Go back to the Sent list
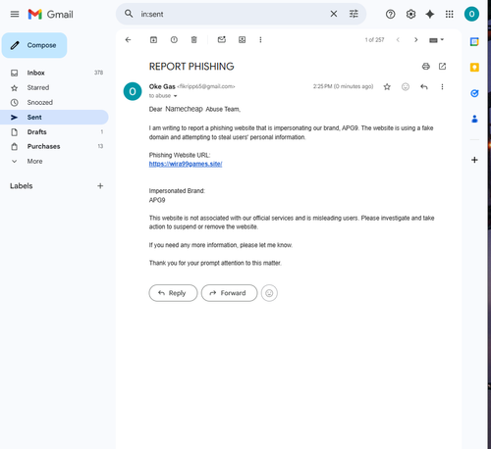Screen dimensions: 491x449 [x=128, y=40]
